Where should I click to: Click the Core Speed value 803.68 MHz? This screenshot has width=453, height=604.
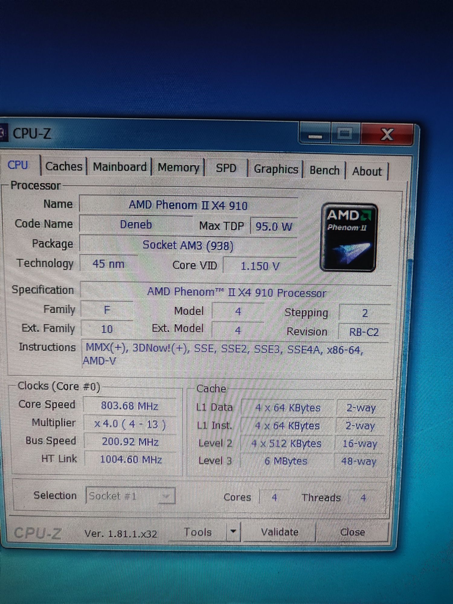coord(130,406)
